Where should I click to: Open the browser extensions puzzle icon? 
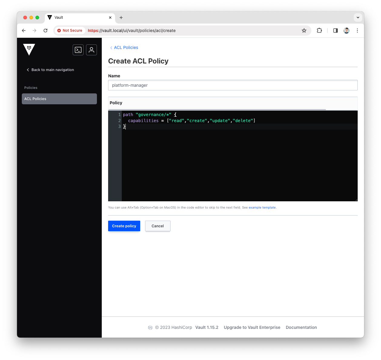(319, 31)
